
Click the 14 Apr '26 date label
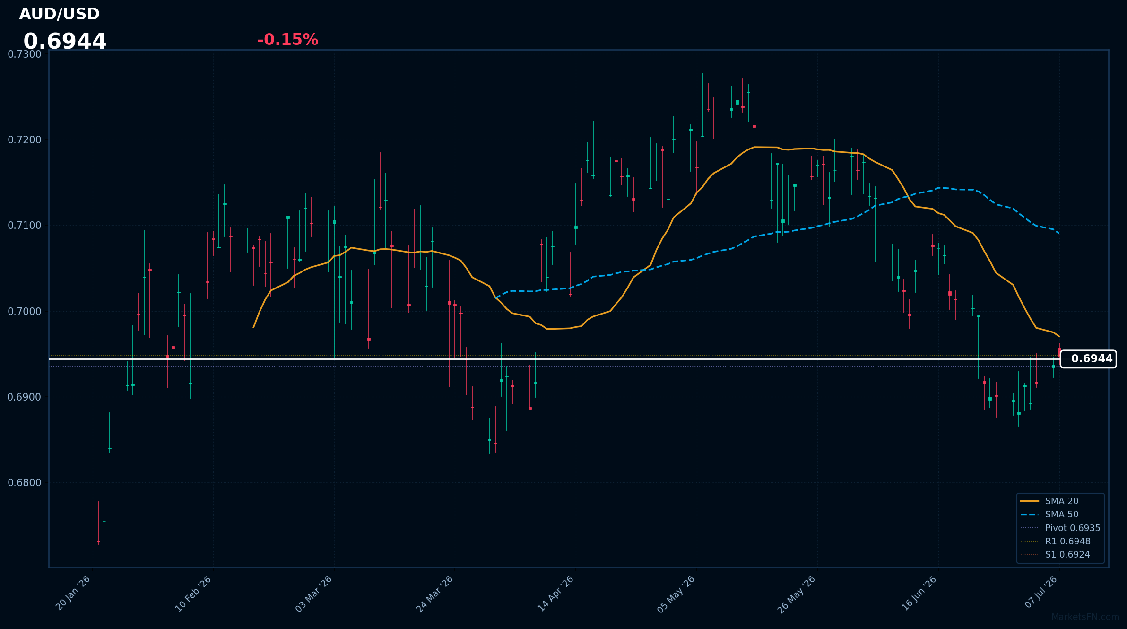pos(555,594)
